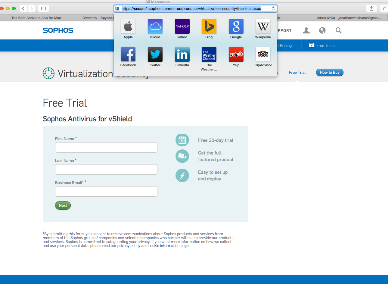This screenshot has height=284, width=388.
Task: Click the site icon in address bar
Action: pos(118,8)
